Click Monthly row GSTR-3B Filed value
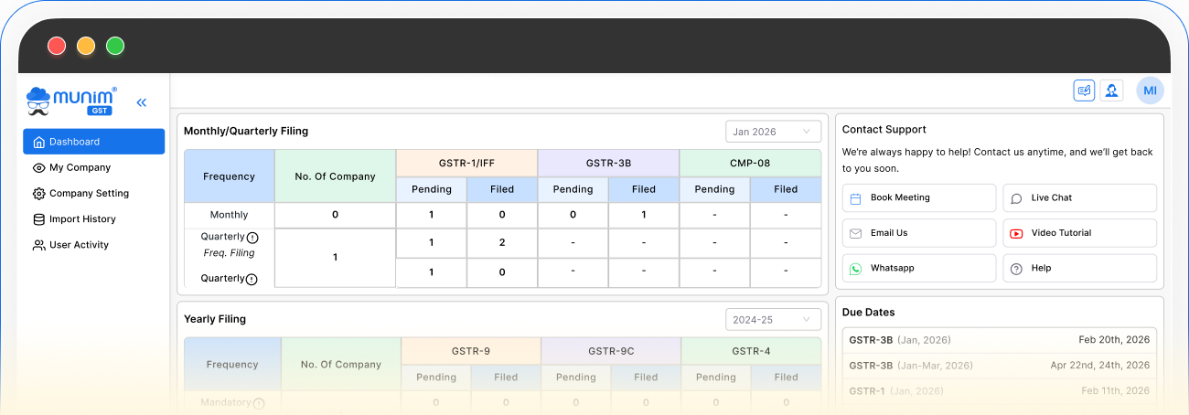 644,216
